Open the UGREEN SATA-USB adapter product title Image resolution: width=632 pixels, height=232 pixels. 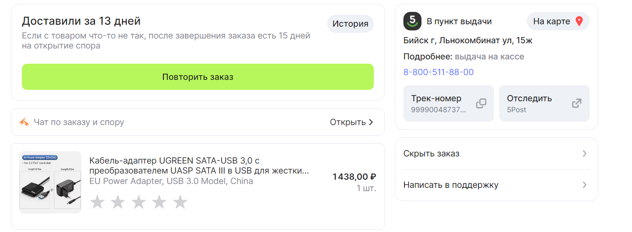pyautogui.click(x=199, y=165)
